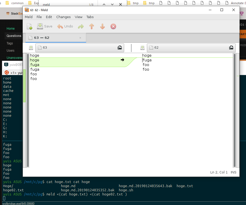
Task: Click the new comparison icon in Meld toolbar
Action: [30, 26]
